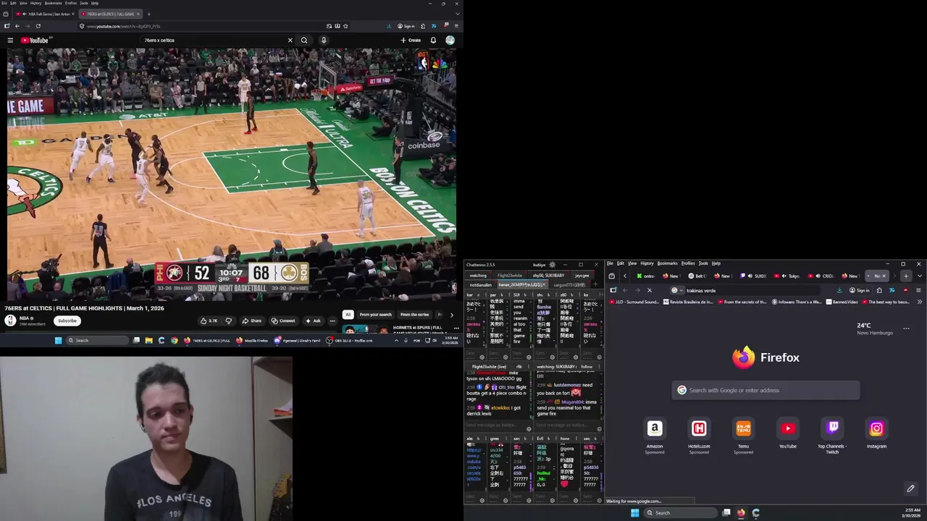Start YouTube voice search with microphone
Image resolution: width=927 pixels, height=521 pixels.
coord(324,41)
